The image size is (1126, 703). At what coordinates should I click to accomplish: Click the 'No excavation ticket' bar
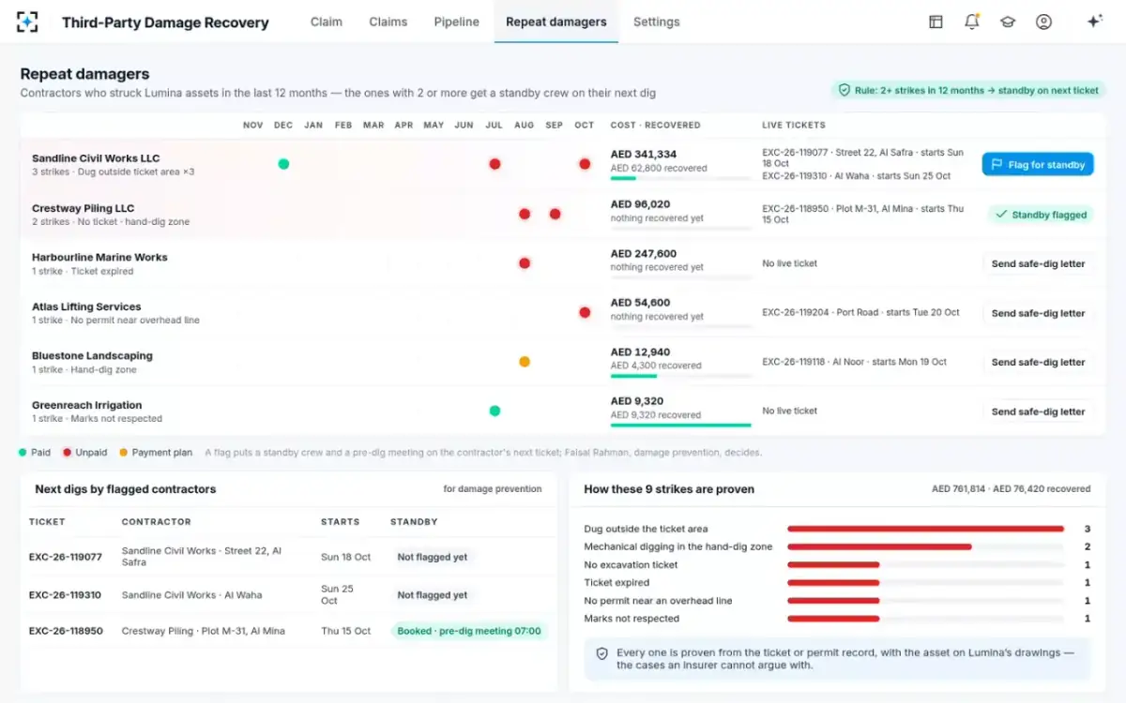pyautogui.click(x=926, y=564)
